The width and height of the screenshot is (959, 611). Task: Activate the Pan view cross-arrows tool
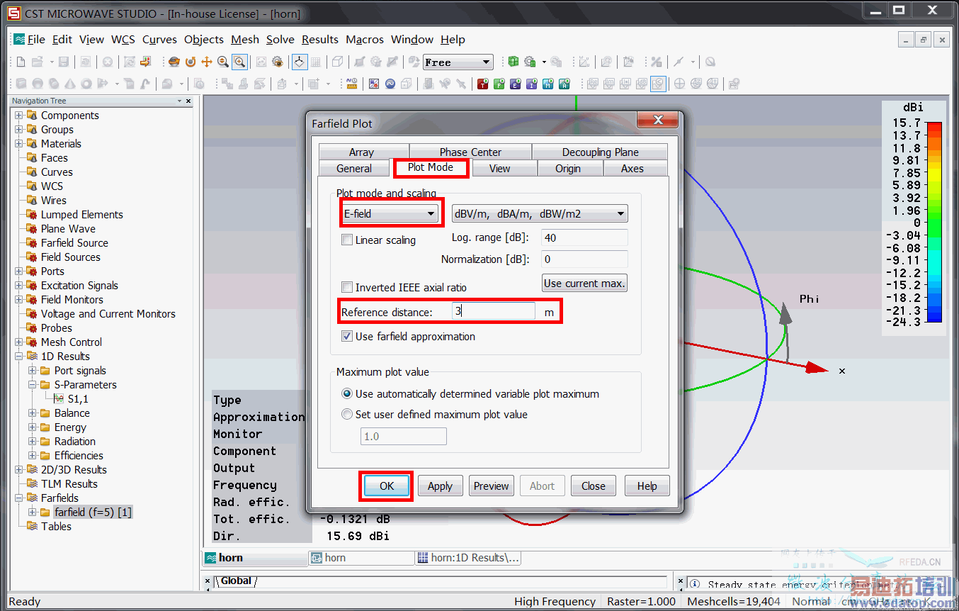(x=207, y=62)
